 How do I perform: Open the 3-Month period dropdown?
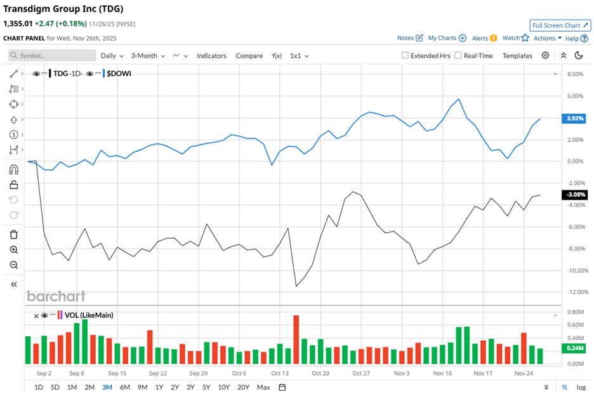click(x=148, y=56)
